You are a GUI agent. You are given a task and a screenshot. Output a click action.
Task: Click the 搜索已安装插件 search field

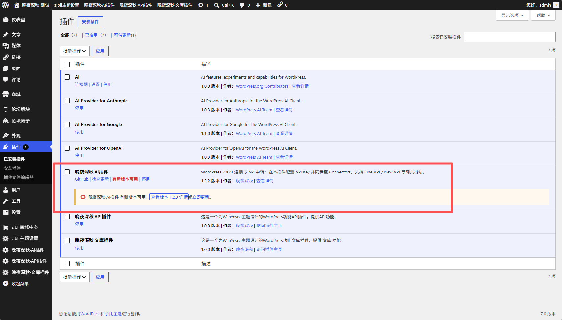click(509, 37)
